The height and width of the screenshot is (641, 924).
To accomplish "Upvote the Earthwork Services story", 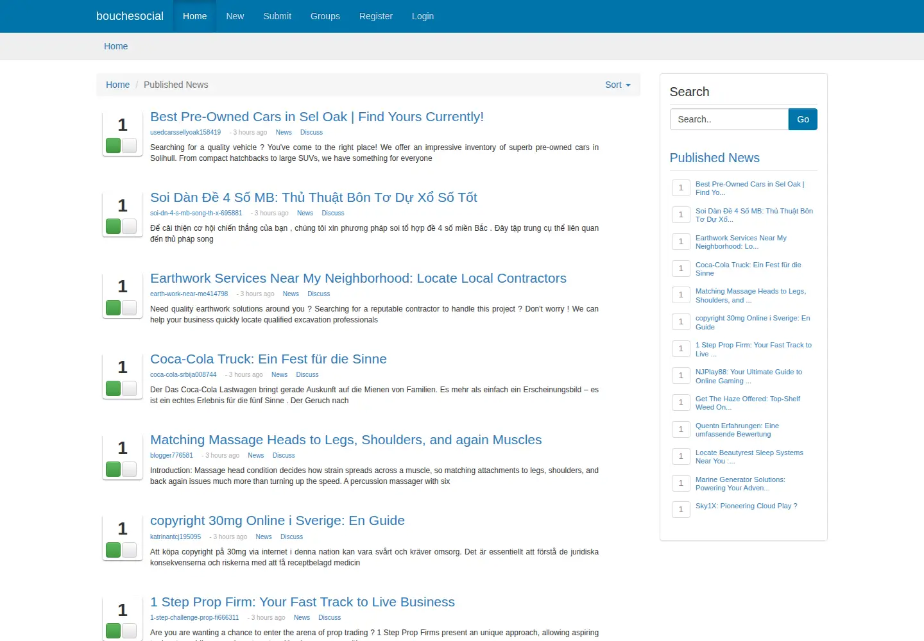I will pyautogui.click(x=114, y=308).
